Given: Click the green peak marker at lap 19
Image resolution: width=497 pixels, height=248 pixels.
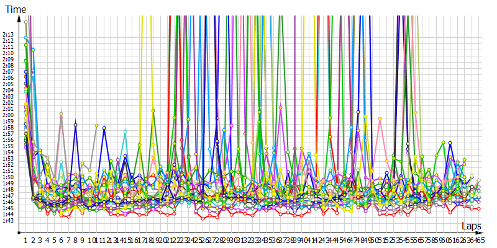Looking at the screenshot, I should [x=153, y=110].
